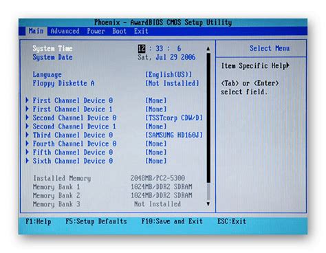The height and width of the screenshot is (253, 326).
Task: Open the Advanced menu tab
Action: pyautogui.click(x=65, y=31)
